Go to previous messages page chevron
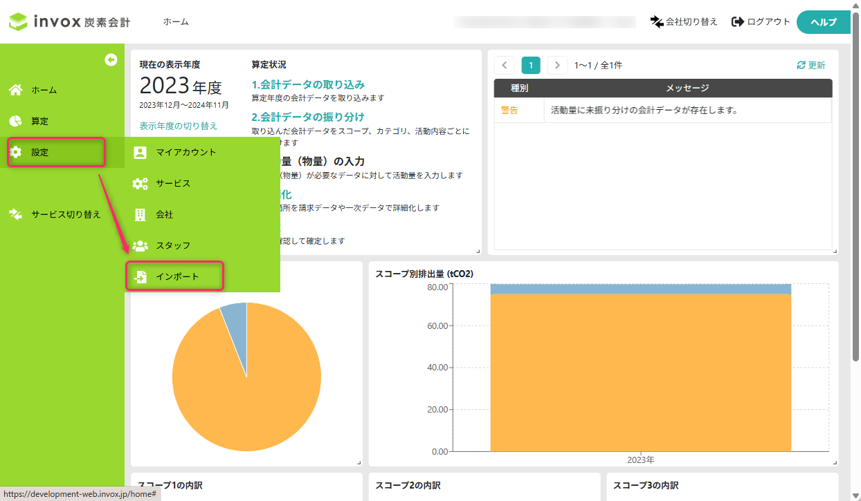This screenshot has width=861, height=501. pyautogui.click(x=504, y=66)
